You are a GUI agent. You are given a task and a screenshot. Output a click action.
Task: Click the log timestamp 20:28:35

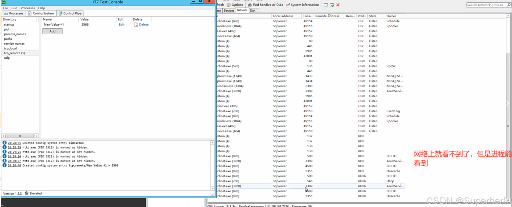[x=14, y=143]
